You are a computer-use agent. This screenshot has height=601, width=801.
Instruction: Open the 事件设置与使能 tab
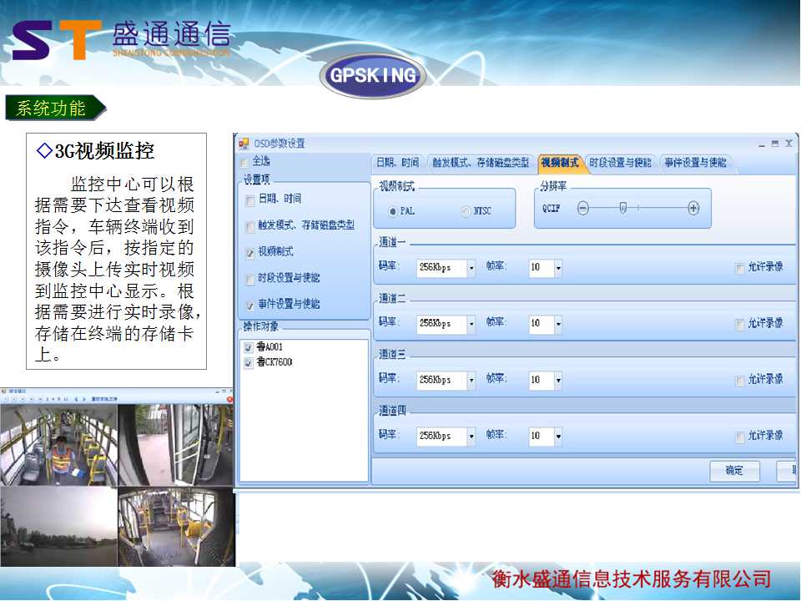pos(695,163)
